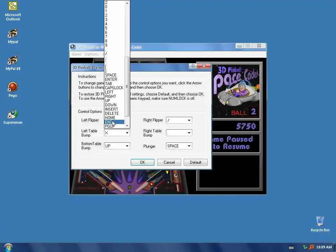Image resolution: width=336 pixels, height=252 pixels.
Task: Close the 3D Pinball main window
Action: [259, 46]
